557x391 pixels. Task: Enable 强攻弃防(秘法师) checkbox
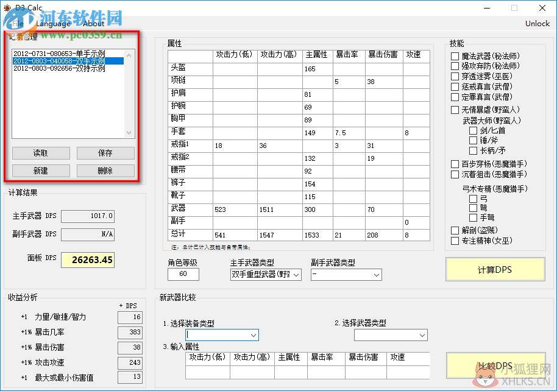pyautogui.click(x=455, y=66)
